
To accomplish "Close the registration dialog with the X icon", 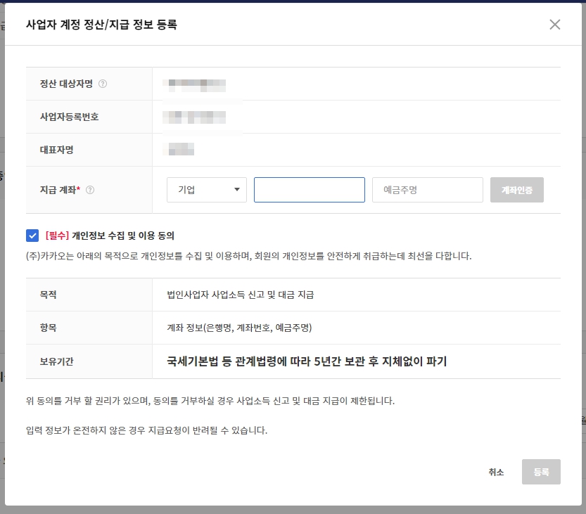I will point(555,24).
